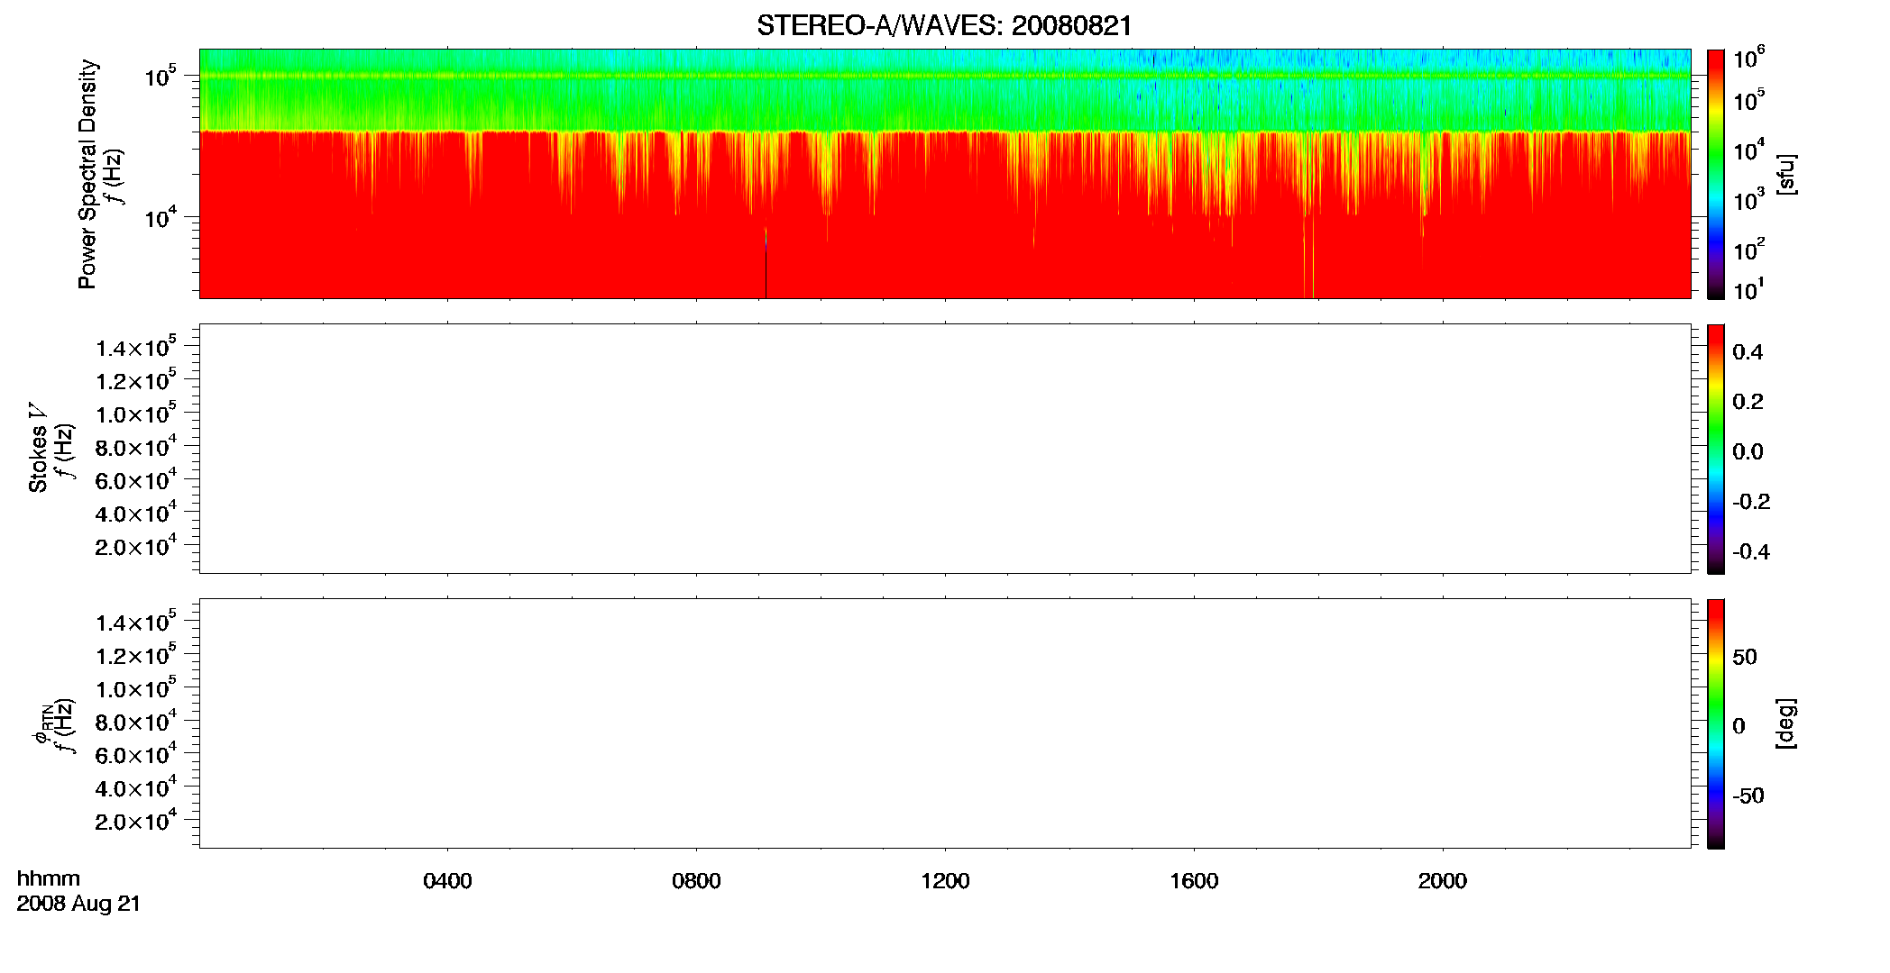The width and height of the screenshot is (1890, 973).
Task: Click the [deg] colorbar unit label
Action: click(1785, 723)
